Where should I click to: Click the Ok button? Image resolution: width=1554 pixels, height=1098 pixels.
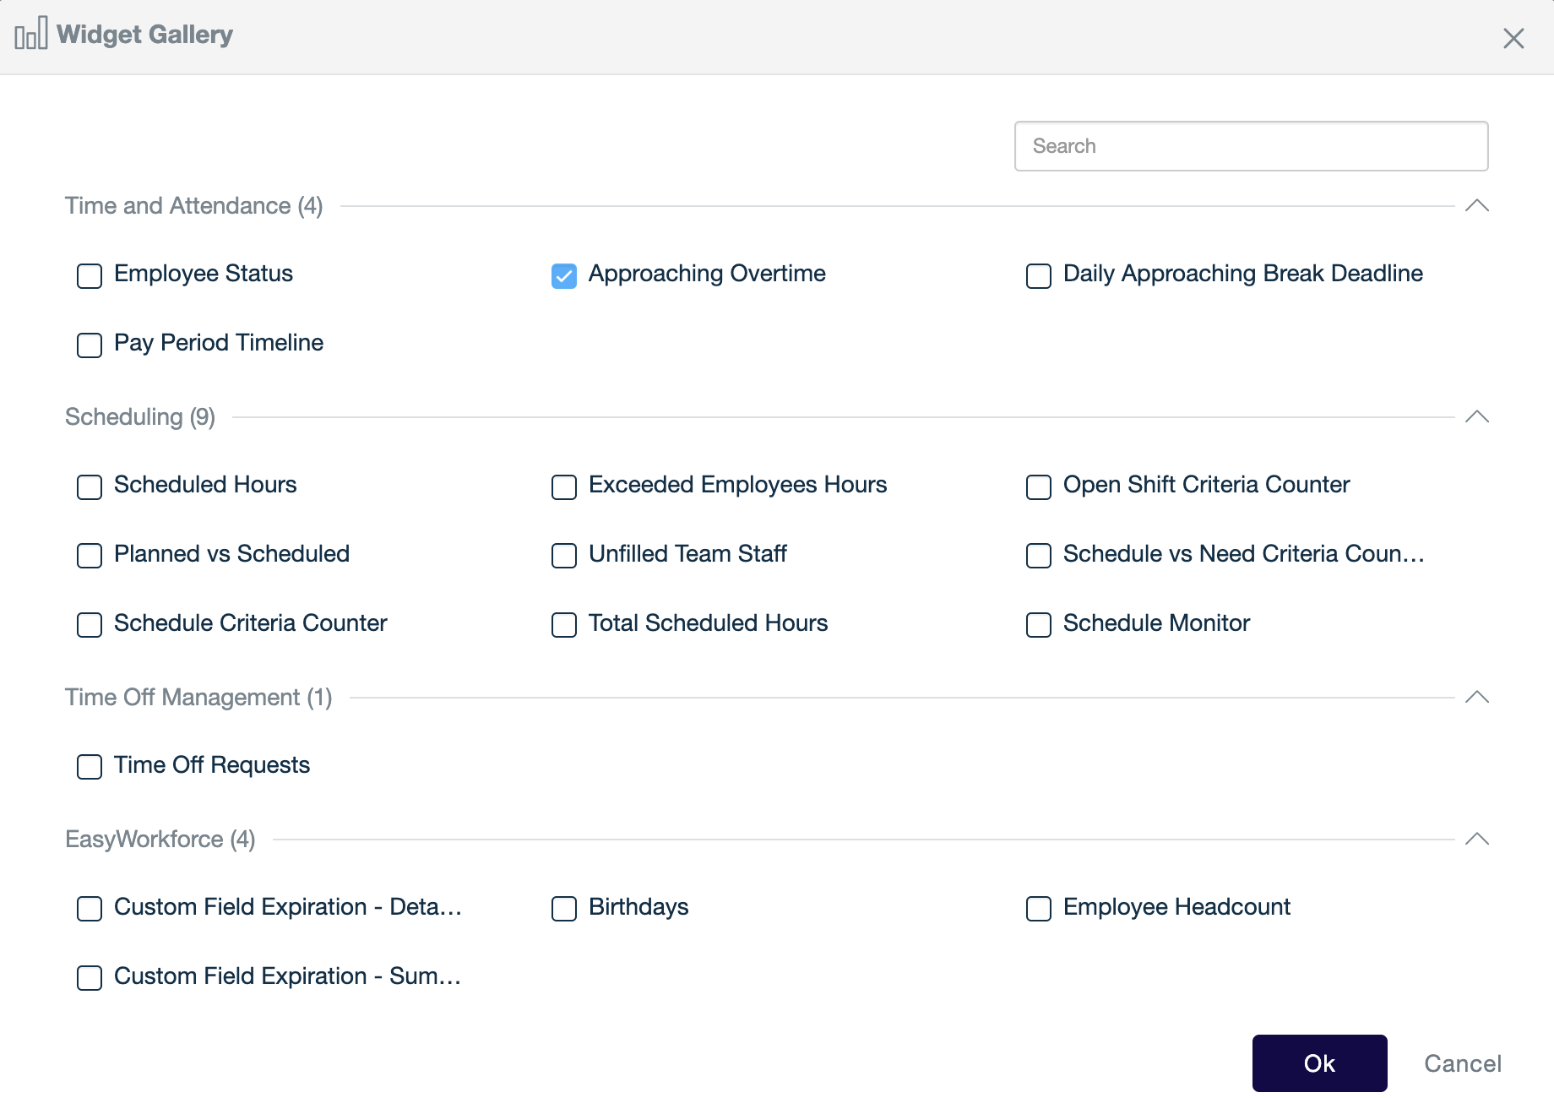coord(1319,1063)
